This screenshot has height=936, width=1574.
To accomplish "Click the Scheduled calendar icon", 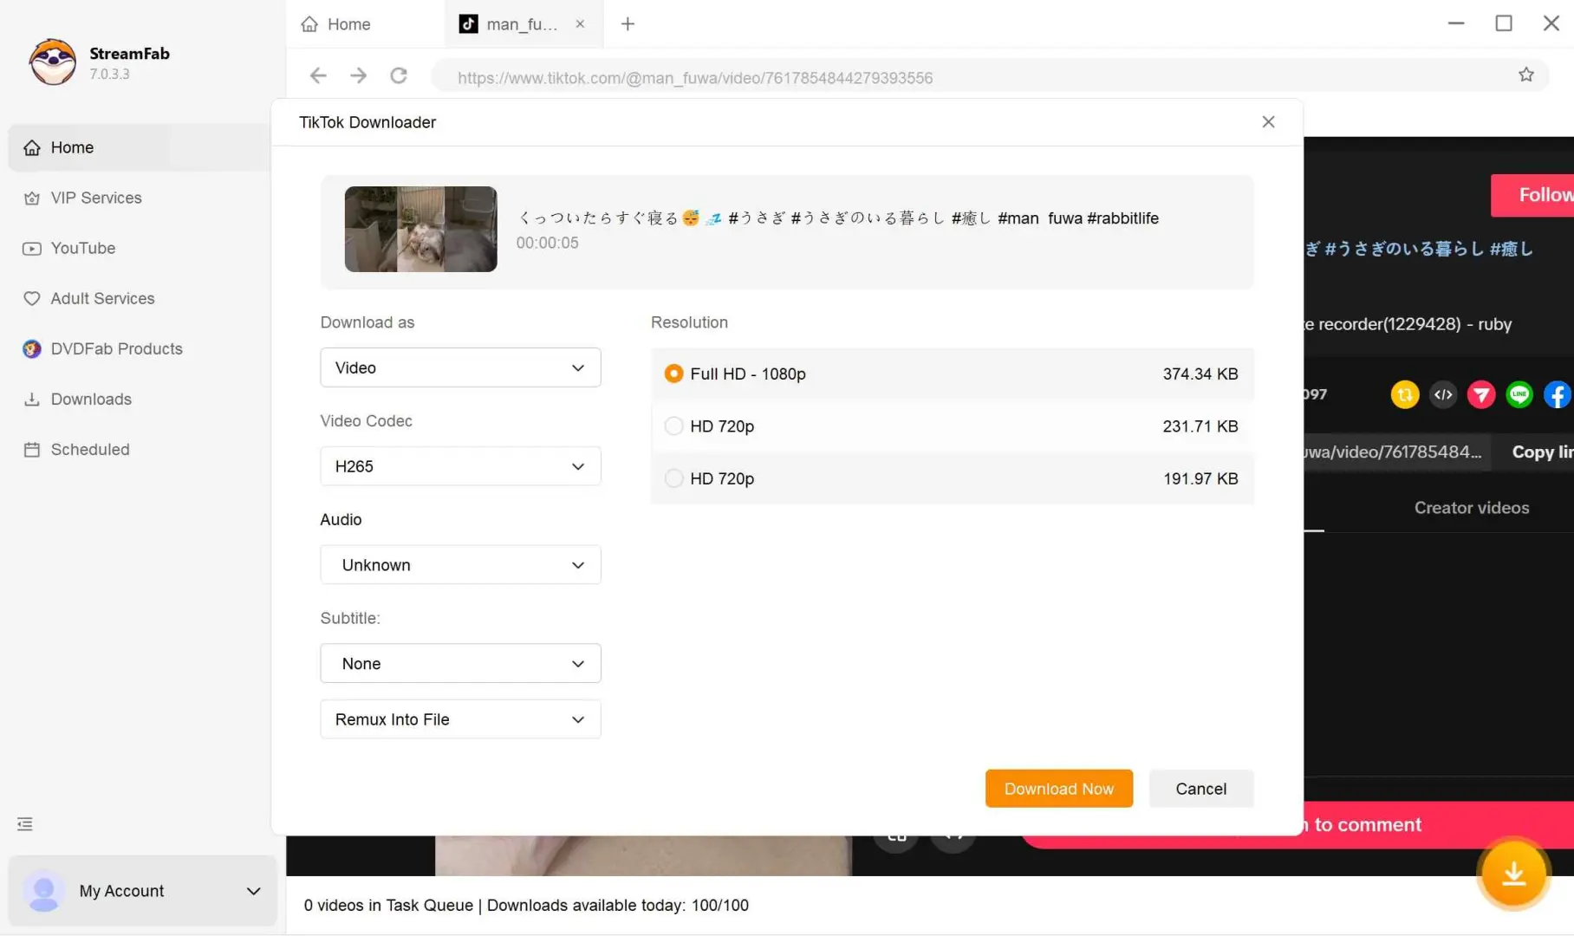I will point(32,449).
